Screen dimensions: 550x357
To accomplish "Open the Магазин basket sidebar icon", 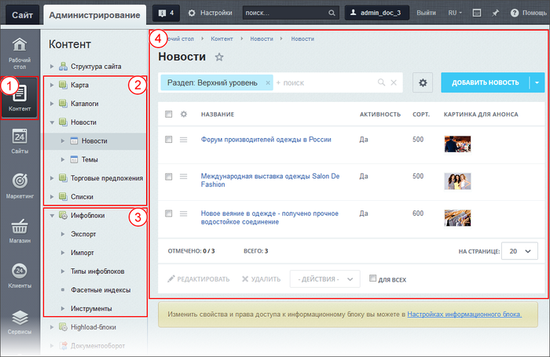I will pos(20,227).
